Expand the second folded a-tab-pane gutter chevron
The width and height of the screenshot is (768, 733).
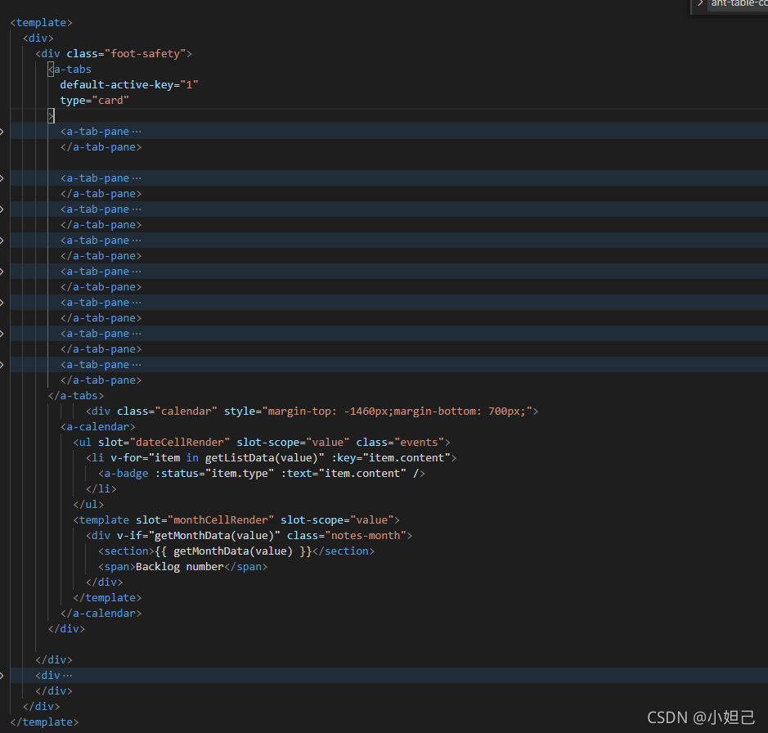2,178
